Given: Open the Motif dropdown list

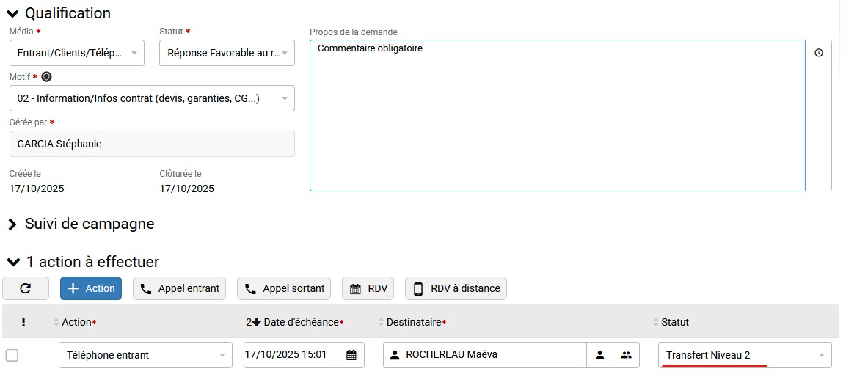Looking at the screenshot, I should 152,98.
